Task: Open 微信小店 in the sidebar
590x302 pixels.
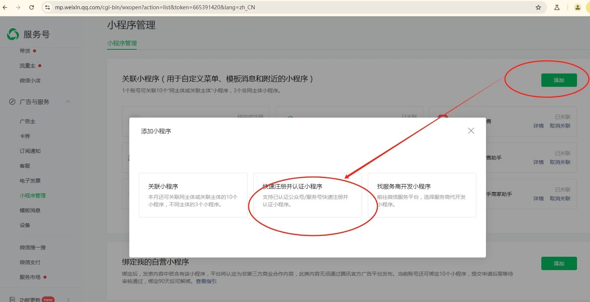Action: point(30,81)
